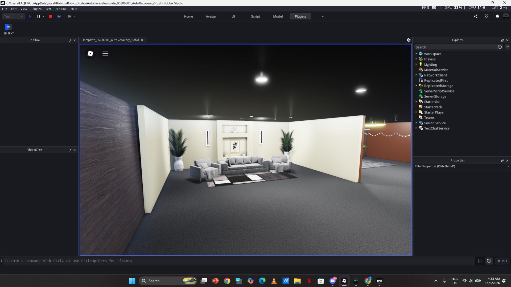The image size is (511, 287).
Task: Open Roblox Studio from taskbar
Action: (x=344, y=281)
